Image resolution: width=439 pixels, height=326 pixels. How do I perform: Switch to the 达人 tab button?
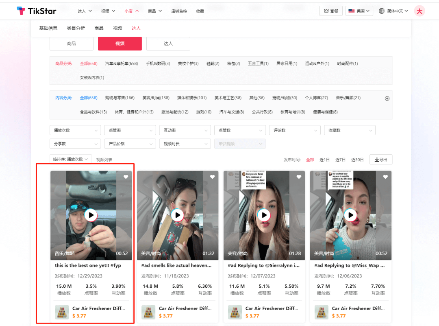click(168, 44)
